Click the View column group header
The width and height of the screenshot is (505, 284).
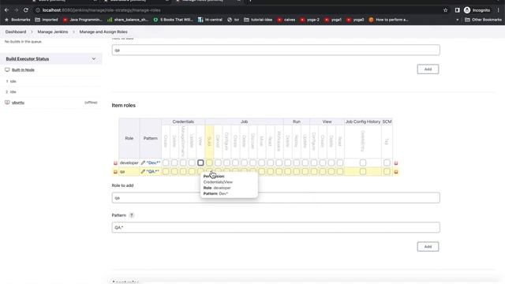327,121
